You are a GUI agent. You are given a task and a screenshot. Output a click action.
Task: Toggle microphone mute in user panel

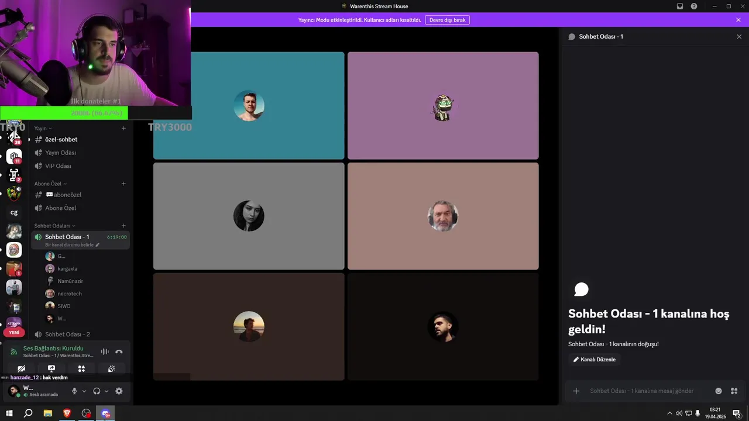tap(74, 391)
